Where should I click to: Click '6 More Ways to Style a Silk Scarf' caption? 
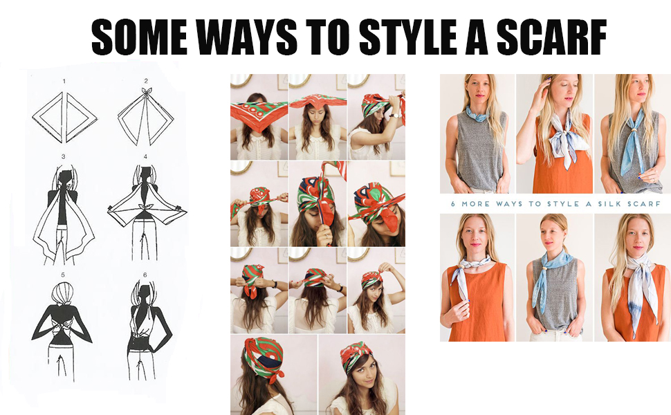(556, 203)
